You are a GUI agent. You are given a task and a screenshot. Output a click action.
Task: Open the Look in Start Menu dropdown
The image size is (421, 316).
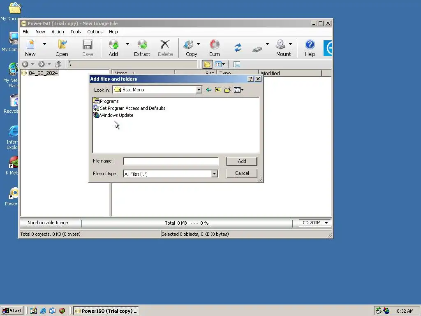click(199, 90)
